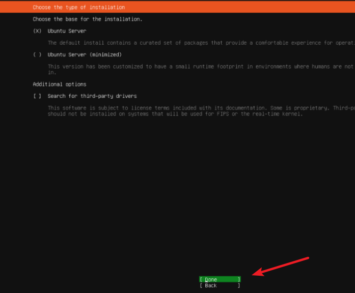Click the description starting "The default install contains"

click(201, 43)
